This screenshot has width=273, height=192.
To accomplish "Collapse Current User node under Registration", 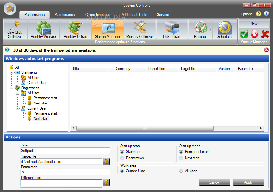I will [x=17, y=109].
